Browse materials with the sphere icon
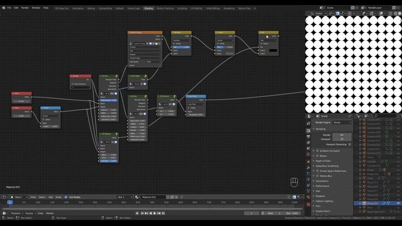The image size is (402, 226). (137, 197)
